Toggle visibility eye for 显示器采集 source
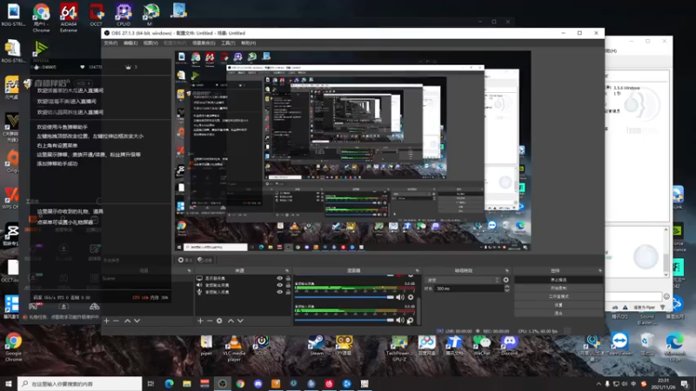The width and height of the screenshot is (696, 391). [x=279, y=278]
